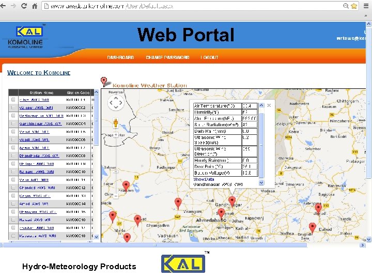Click the map marker at Gandhinagar
Image resolution: width=372 pixels, height=279 pixels.
point(232,202)
